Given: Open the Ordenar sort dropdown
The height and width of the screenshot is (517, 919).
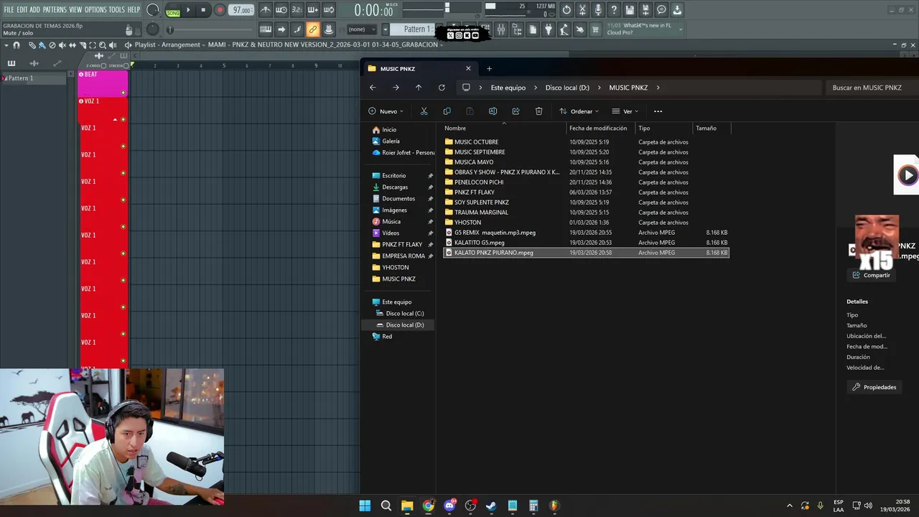Looking at the screenshot, I should [579, 111].
